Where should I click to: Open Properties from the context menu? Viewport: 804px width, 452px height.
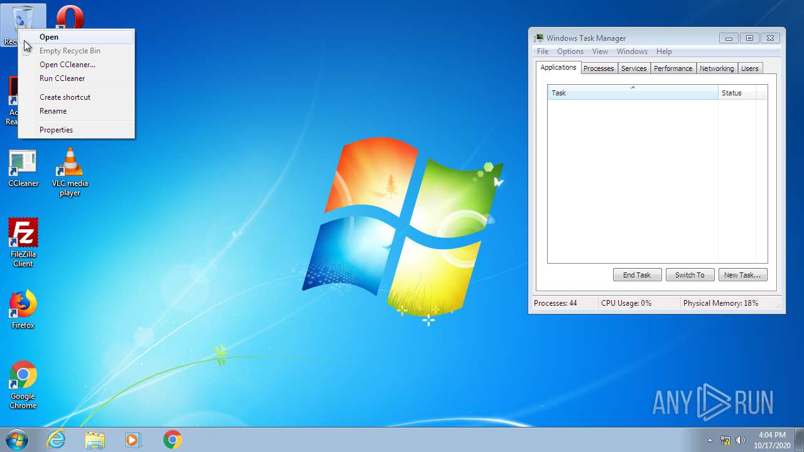[x=76, y=130]
